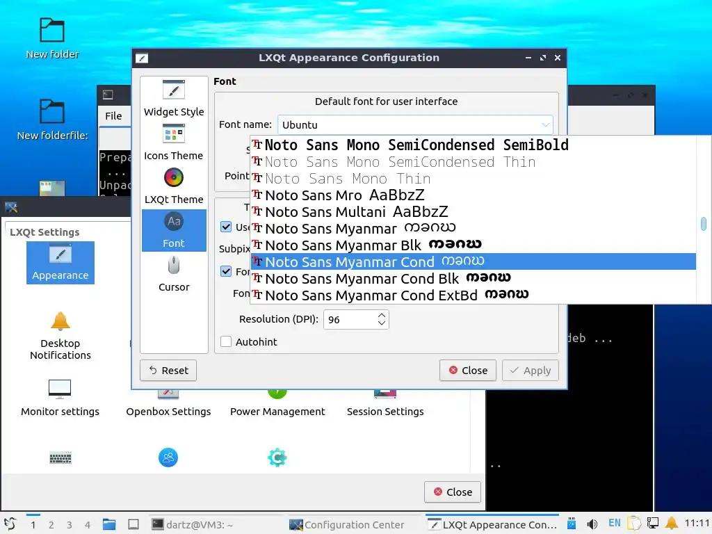Select the New folder desktop icon
The width and height of the screenshot is (712, 534).
[x=52, y=39]
